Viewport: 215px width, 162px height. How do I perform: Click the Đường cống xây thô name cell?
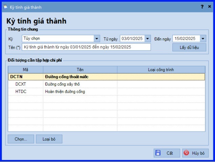(80, 84)
